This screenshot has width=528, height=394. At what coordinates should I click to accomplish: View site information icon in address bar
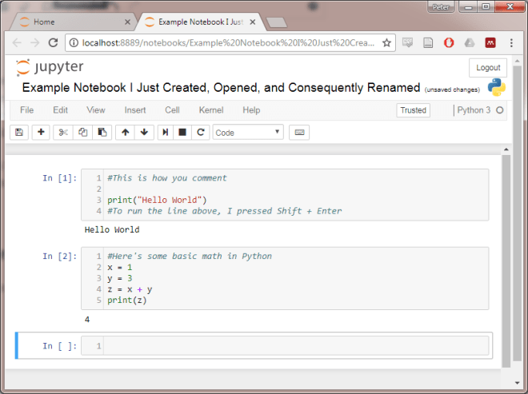tap(74, 42)
